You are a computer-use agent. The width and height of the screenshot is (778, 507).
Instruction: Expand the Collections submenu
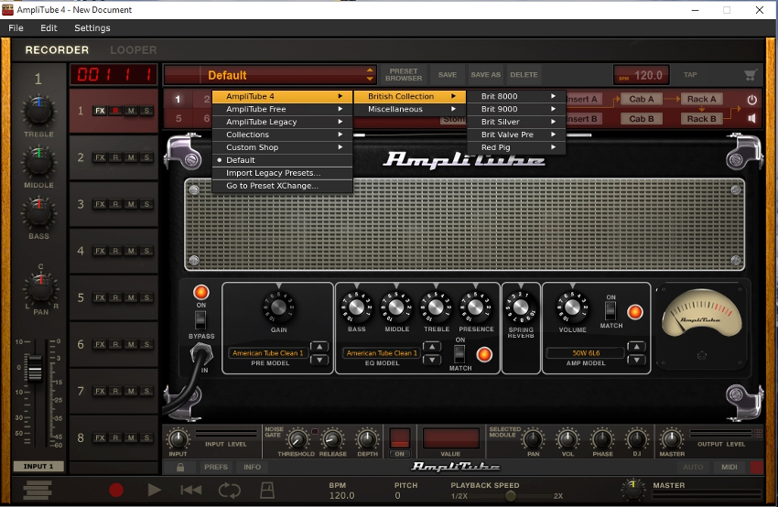tap(282, 135)
